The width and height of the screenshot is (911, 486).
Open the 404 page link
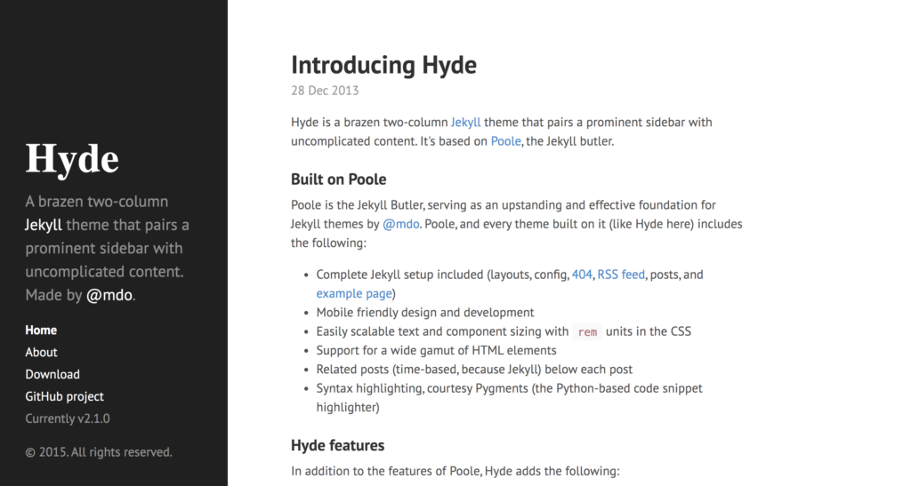coord(582,275)
